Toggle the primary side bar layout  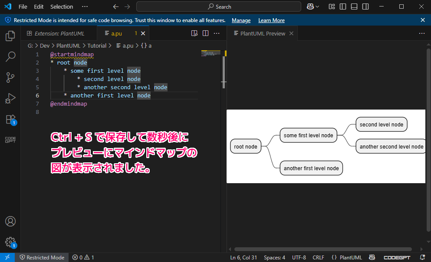[x=343, y=6]
